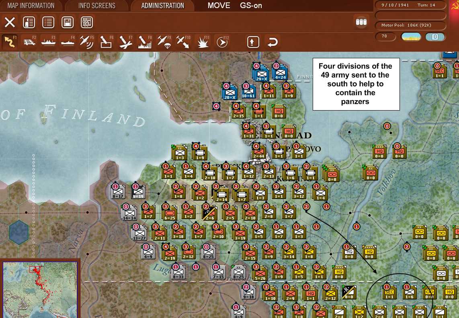Select the Finnish unit counter 4=24

point(281,72)
